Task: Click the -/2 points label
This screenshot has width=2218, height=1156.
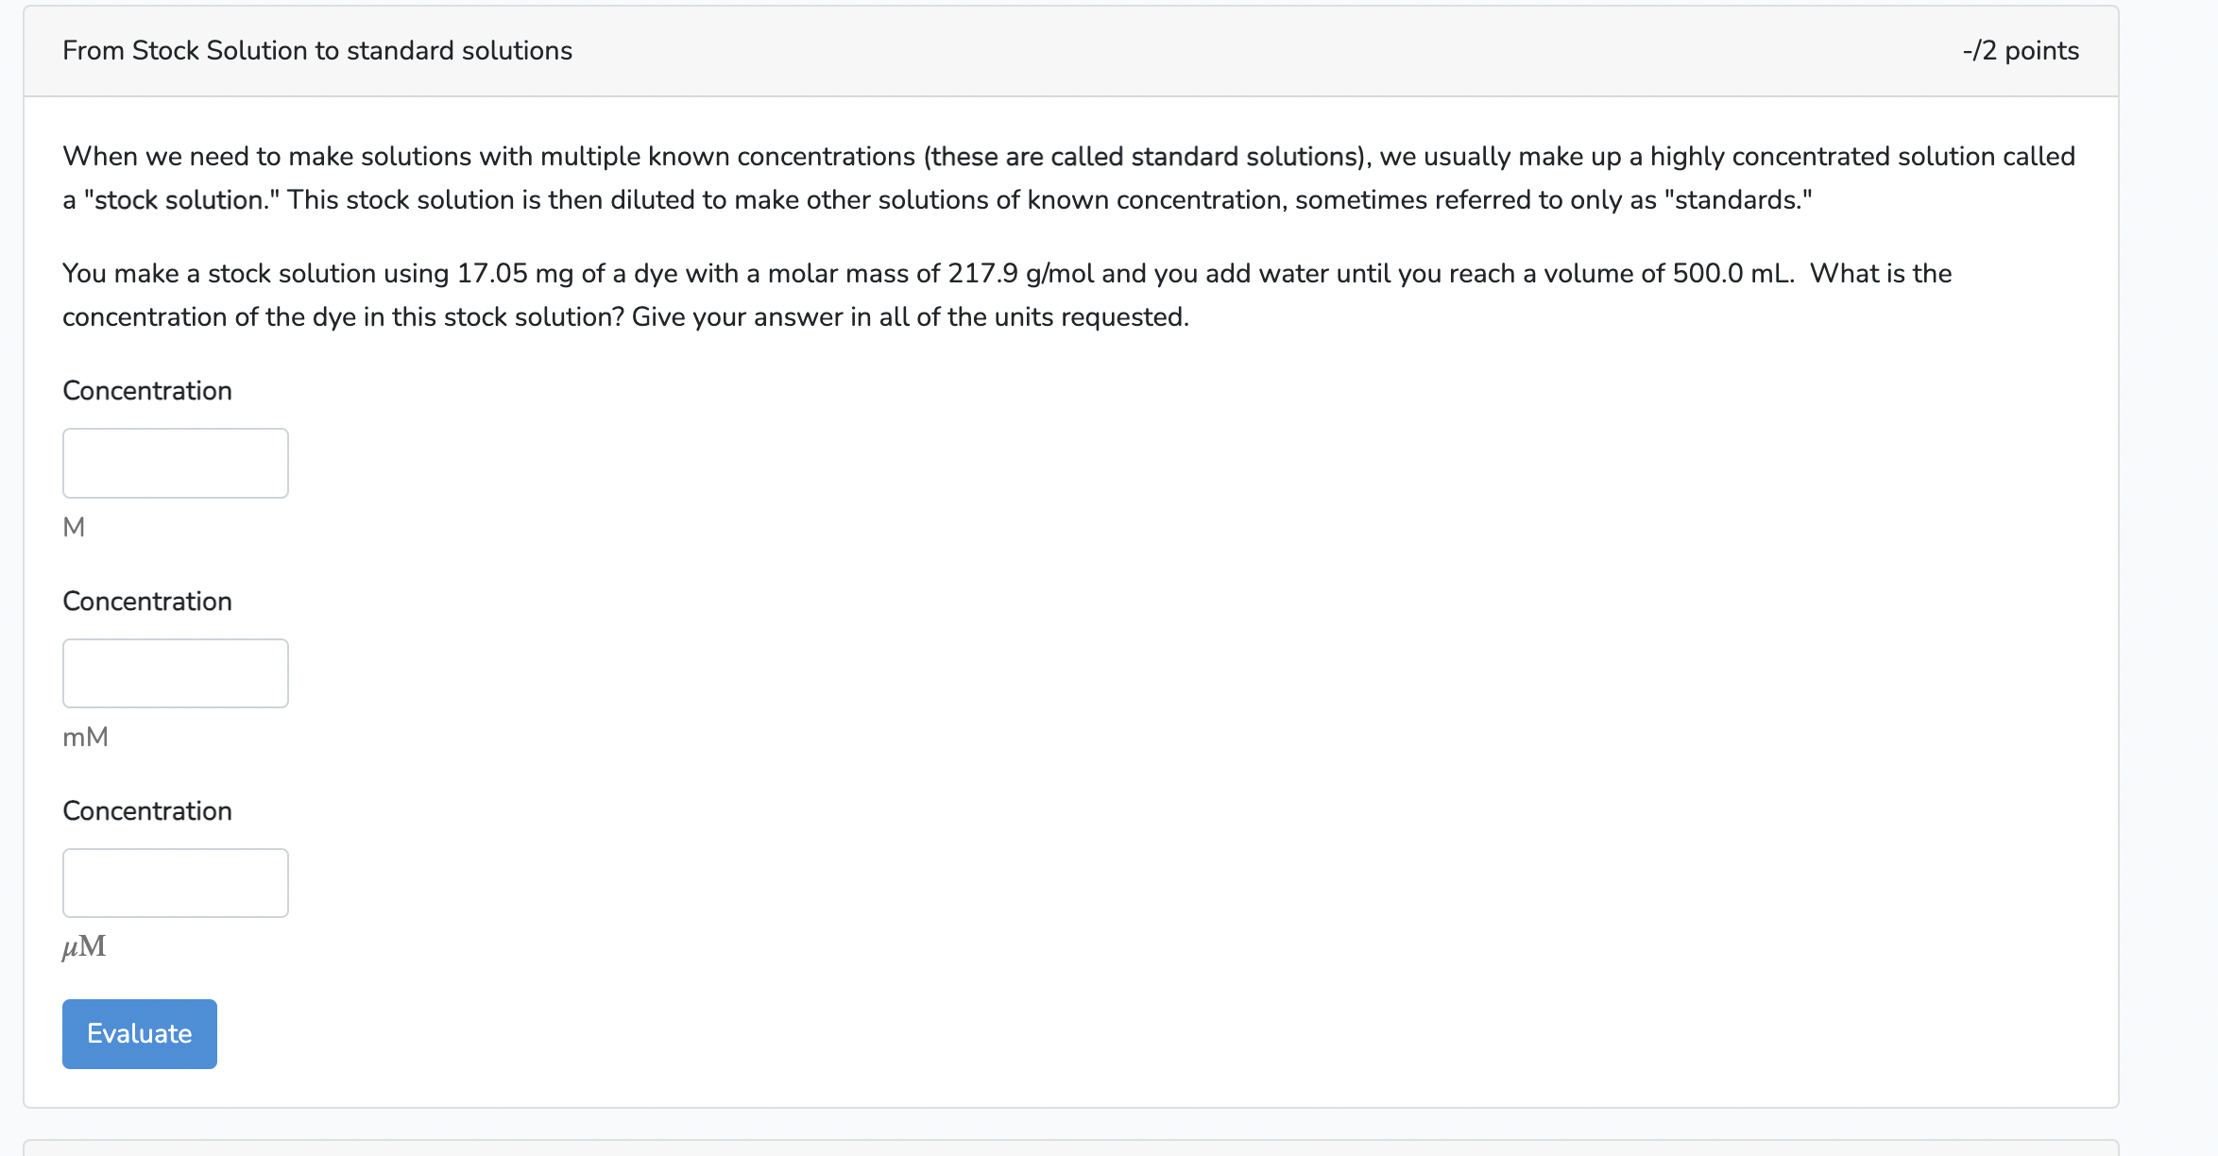Action: [2019, 50]
